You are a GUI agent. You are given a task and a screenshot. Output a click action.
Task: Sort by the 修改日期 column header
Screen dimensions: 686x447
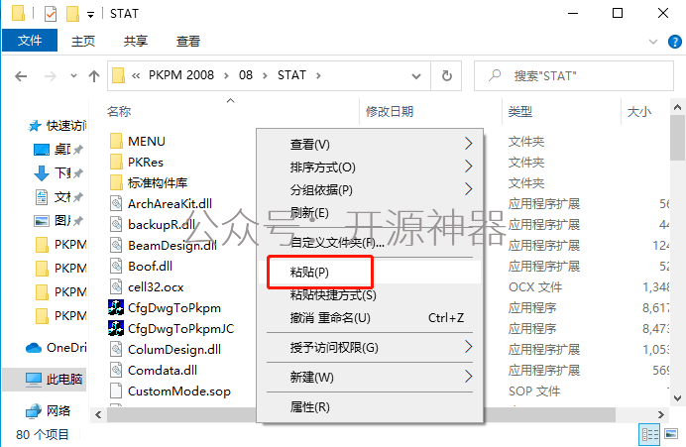click(x=390, y=112)
